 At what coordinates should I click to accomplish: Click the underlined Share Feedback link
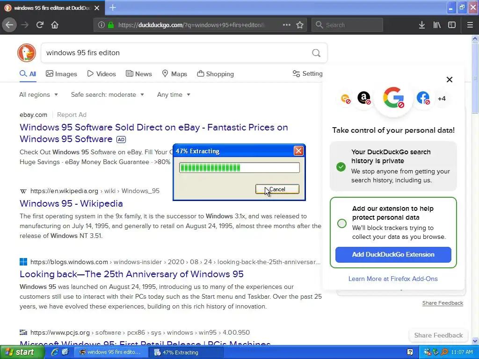pos(443,303)
